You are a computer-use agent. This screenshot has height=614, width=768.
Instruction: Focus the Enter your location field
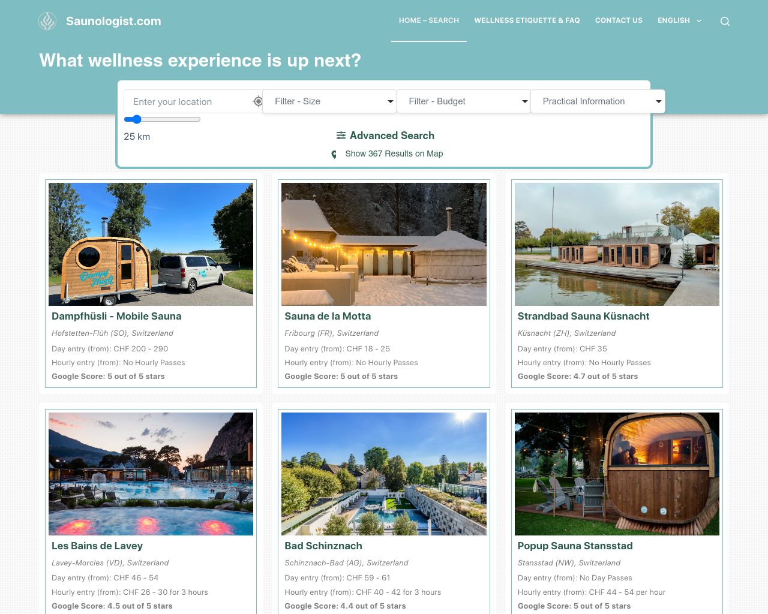point(193,101)
